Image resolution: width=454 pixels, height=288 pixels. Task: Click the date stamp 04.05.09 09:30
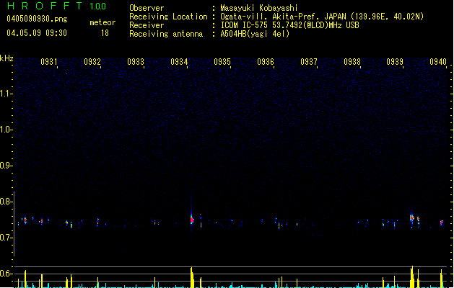[37, 33]
